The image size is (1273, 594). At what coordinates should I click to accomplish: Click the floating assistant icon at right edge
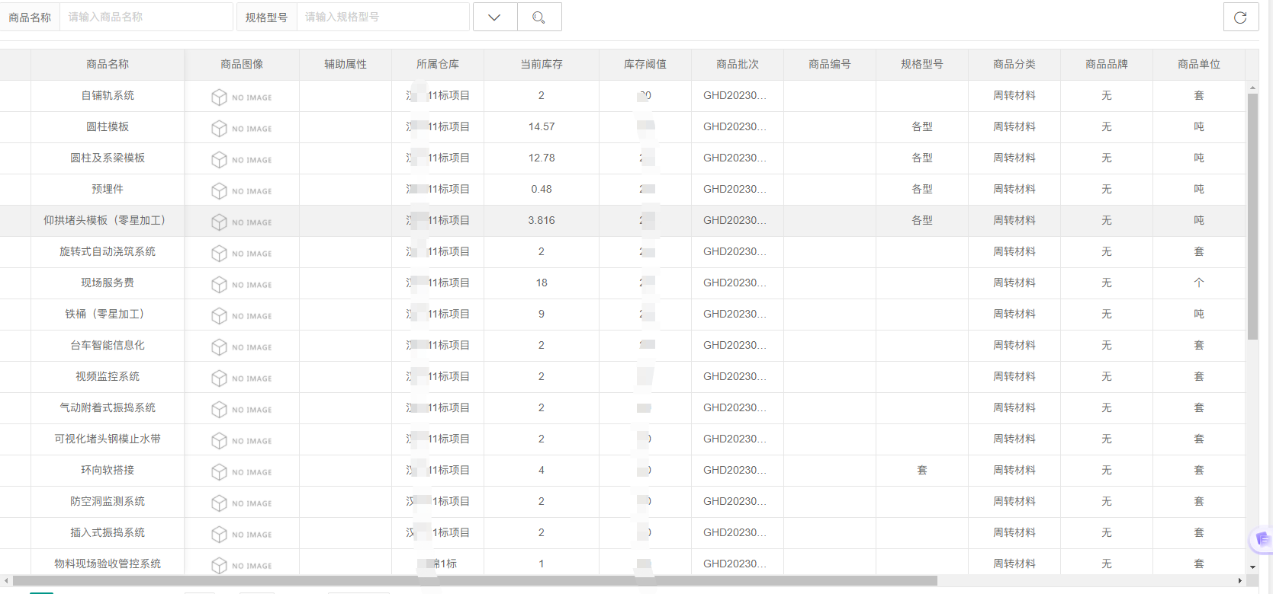[x=1262, y=539]
